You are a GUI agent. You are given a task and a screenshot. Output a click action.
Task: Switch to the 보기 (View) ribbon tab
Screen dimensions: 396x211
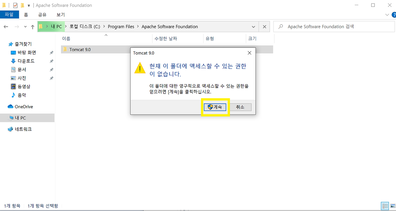click(60, 15)
